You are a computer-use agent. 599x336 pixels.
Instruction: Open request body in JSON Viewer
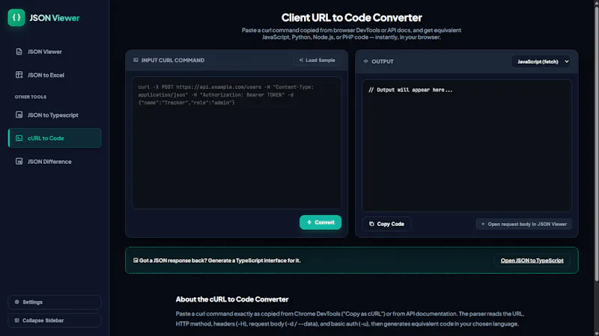coord(523,224)
